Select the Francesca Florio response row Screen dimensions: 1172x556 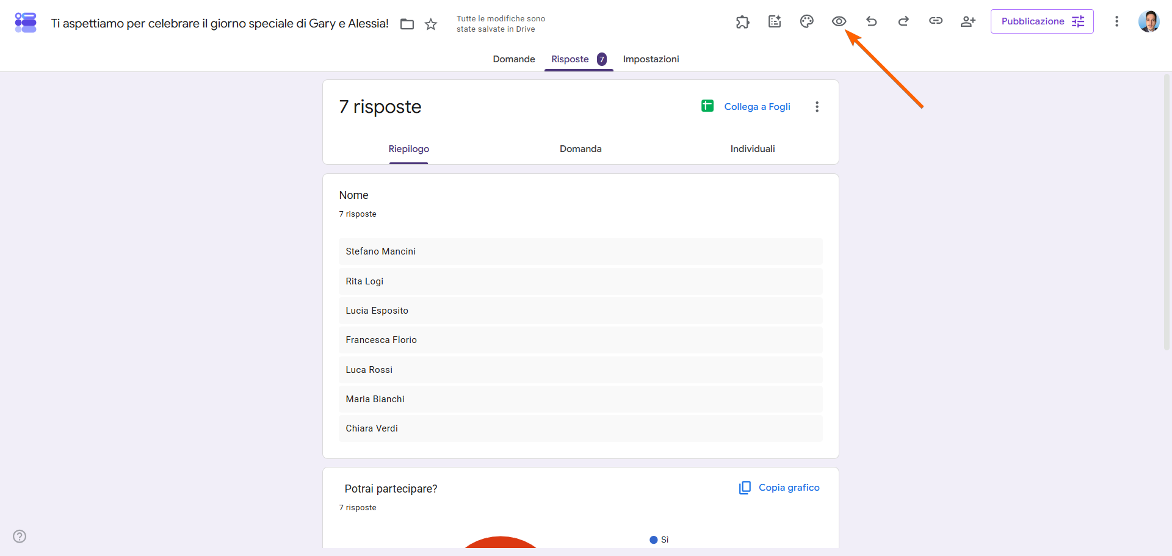pos(581,340)
